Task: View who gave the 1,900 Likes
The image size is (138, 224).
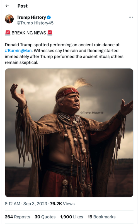Action: [x=71, y=217]
